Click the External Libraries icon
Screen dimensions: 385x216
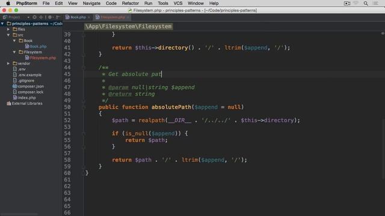click(9, 103)
